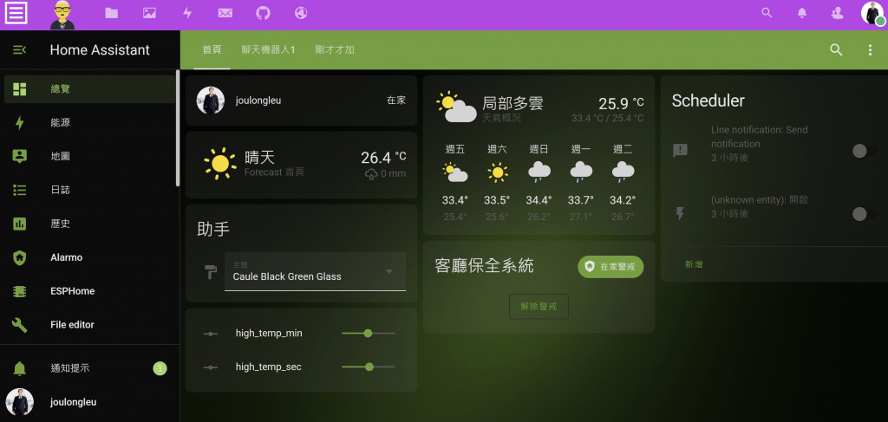888x422 pixels.
Task: Open the mail envelope icon in purple bar
Action: click(225, 12)
